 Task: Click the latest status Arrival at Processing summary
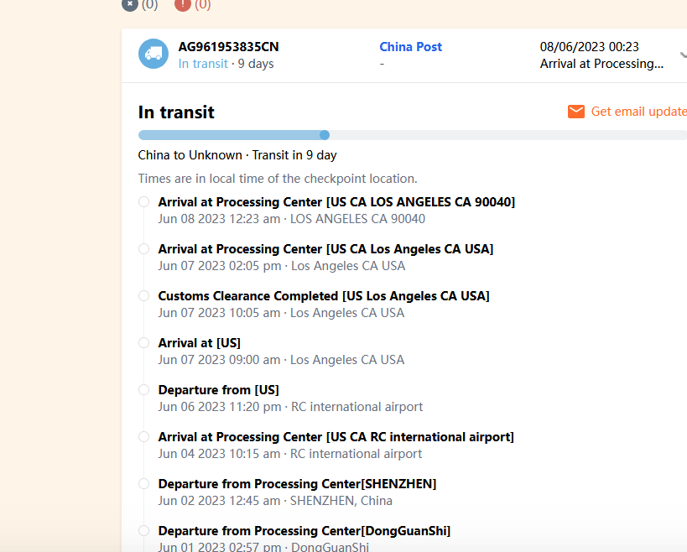(601, 64)
